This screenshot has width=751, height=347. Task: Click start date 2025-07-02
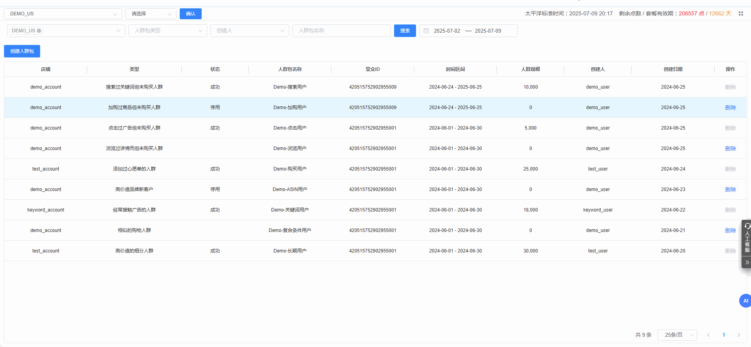tap(447, 31)
